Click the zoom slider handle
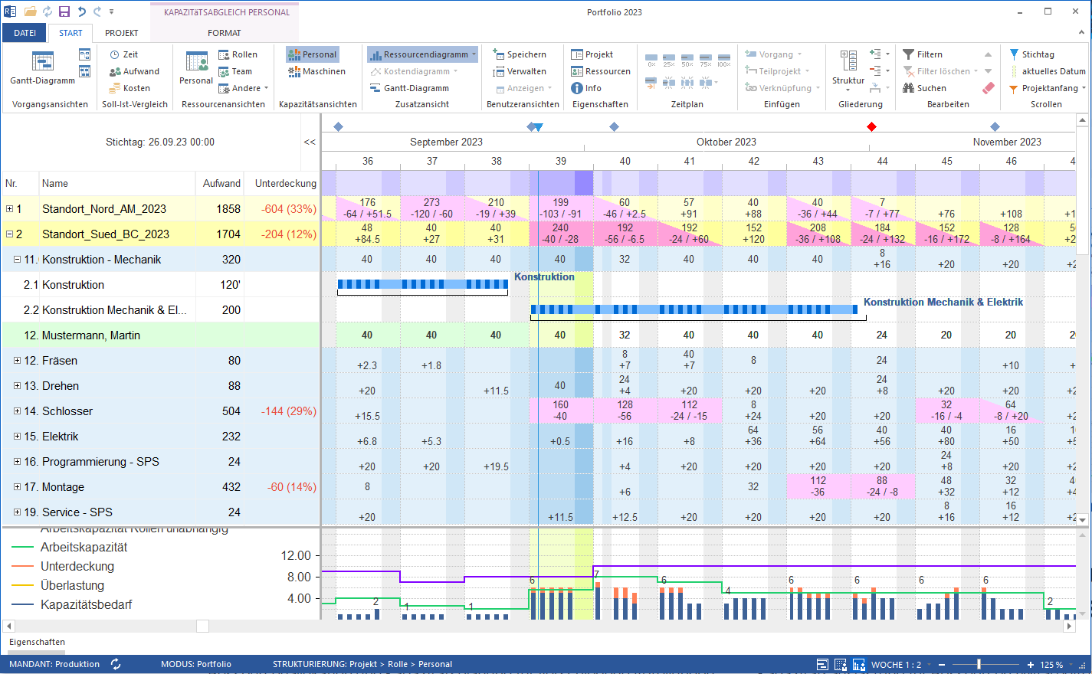 978,664
